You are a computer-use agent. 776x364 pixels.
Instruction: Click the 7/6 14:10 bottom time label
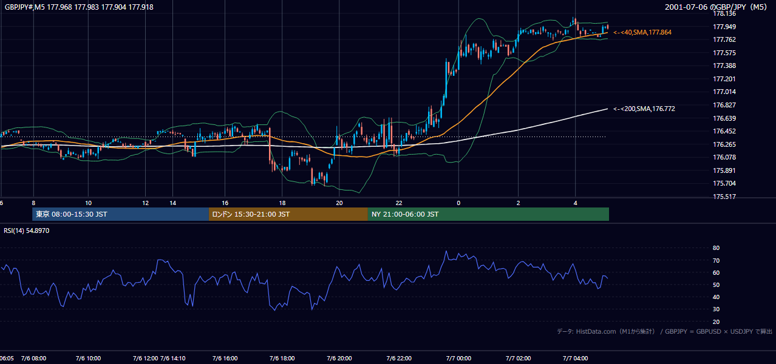173,358
